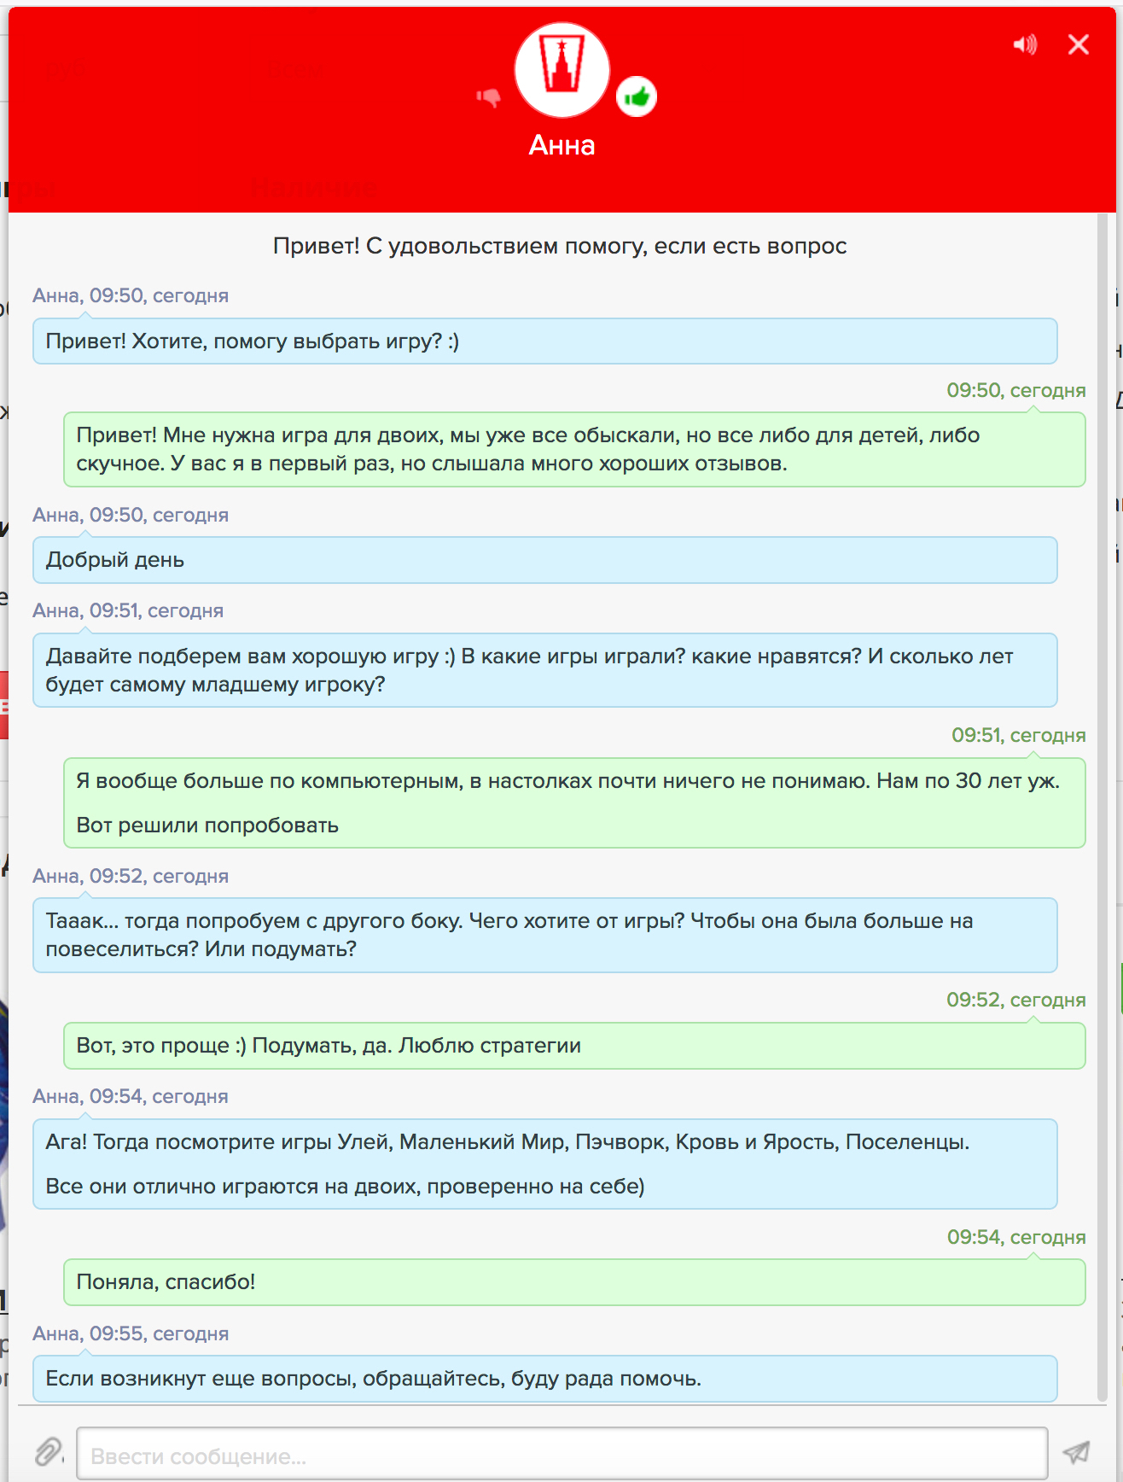
Task: Click the green thumbs-up rating icon
Action: click(637, 97)
